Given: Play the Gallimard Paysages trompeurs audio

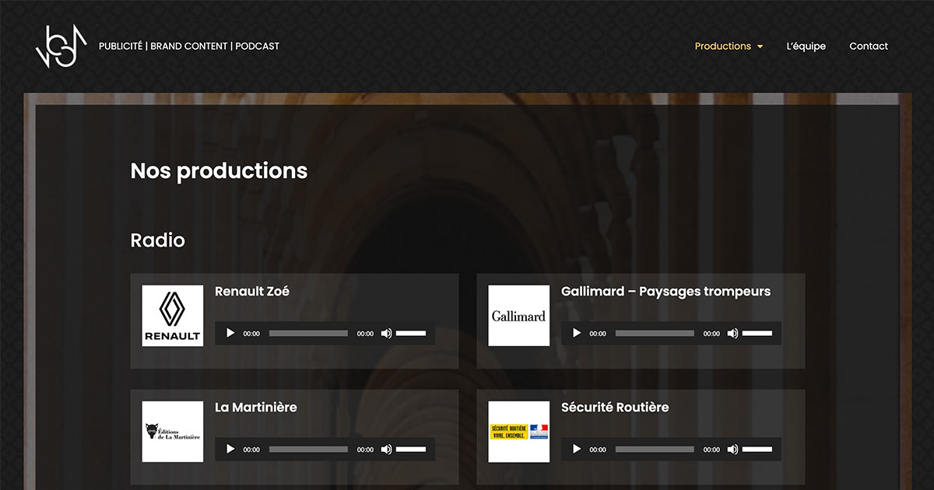Looking at the screenshot, I should coord(577,334).
